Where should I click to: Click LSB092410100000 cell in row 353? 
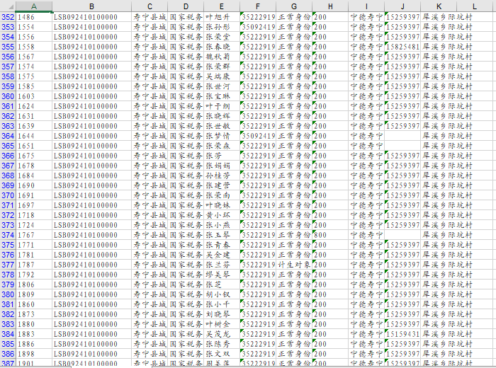point(91,27)
